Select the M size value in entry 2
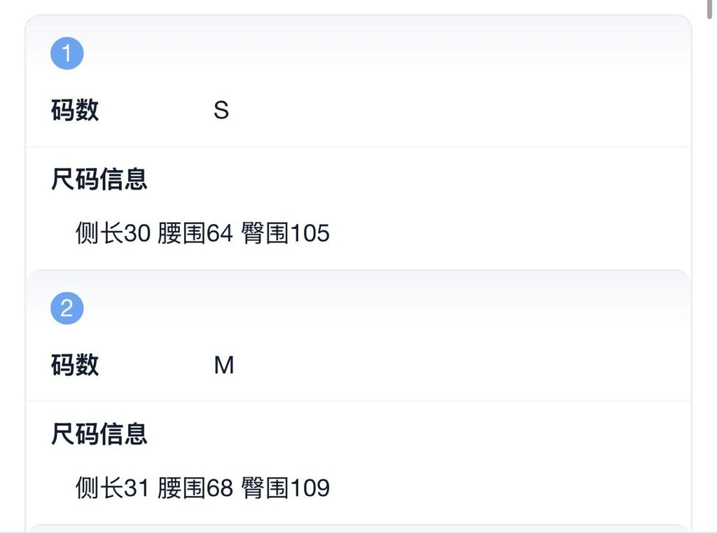Screen dimensions: 717x533 224,365
